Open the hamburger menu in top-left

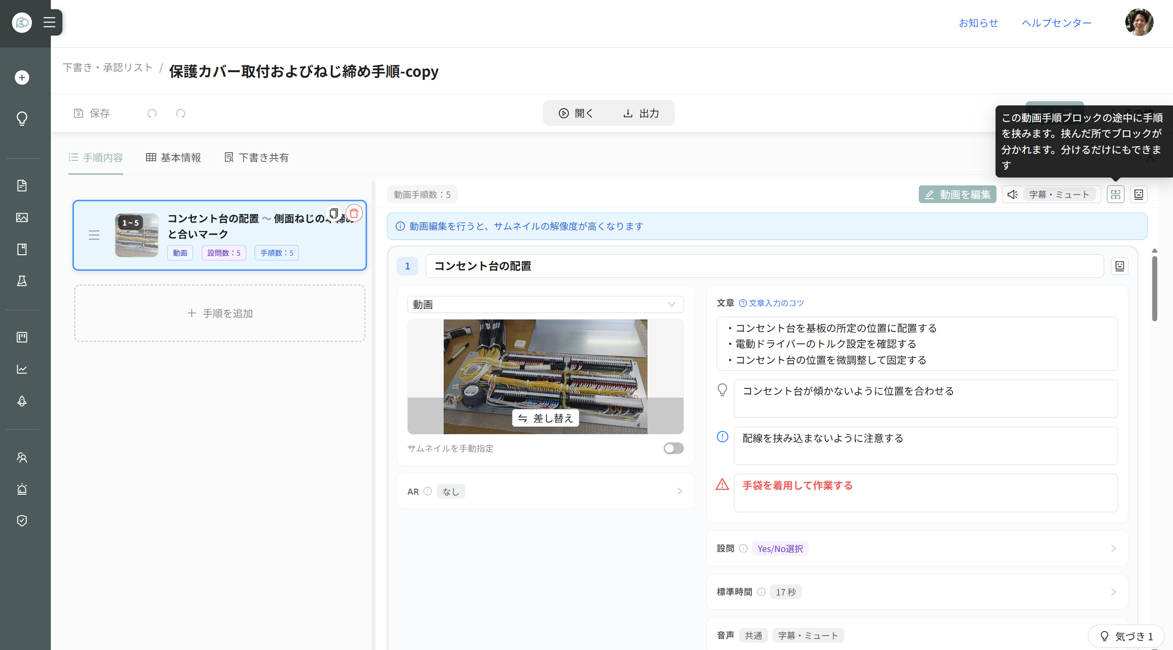pos(49,22)
